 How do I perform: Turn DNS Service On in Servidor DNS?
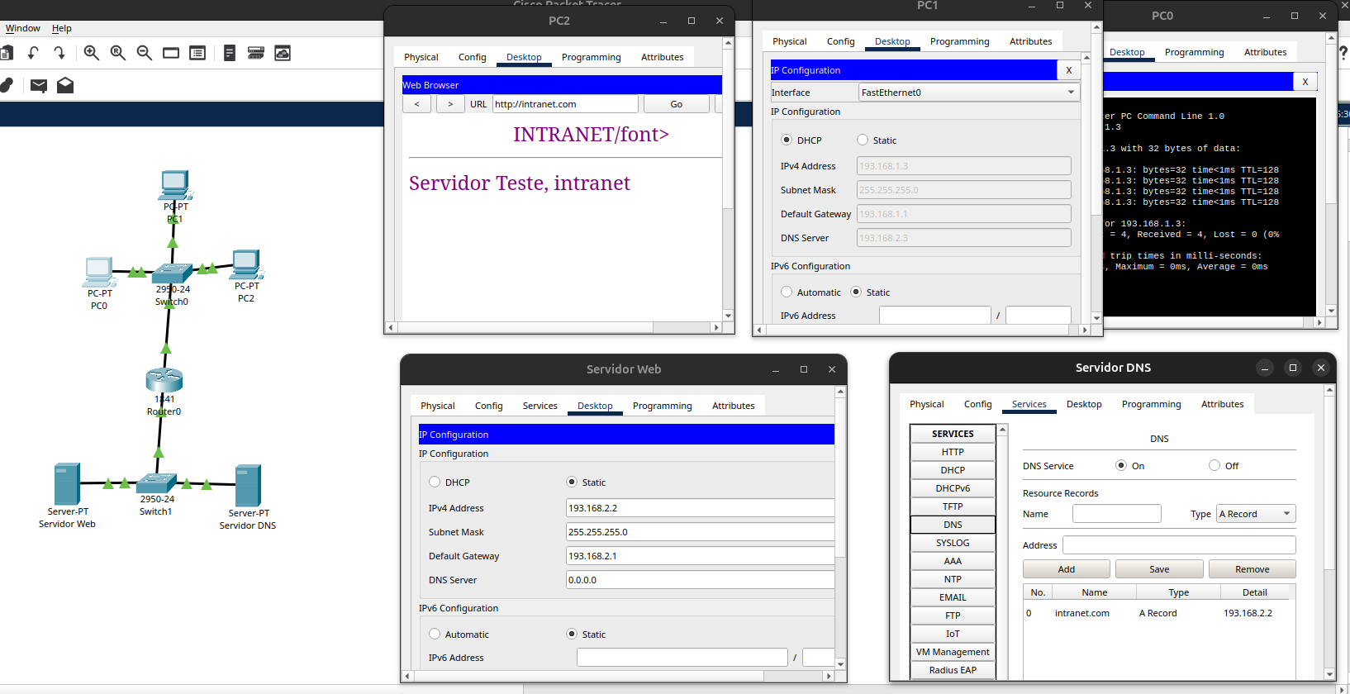1121,465
